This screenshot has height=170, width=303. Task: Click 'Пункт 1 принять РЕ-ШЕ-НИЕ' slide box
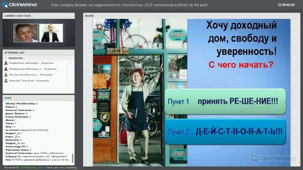point(225,102)
